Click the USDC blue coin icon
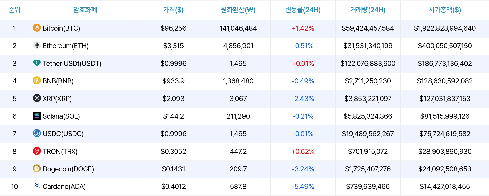 [x=37, y=133]
